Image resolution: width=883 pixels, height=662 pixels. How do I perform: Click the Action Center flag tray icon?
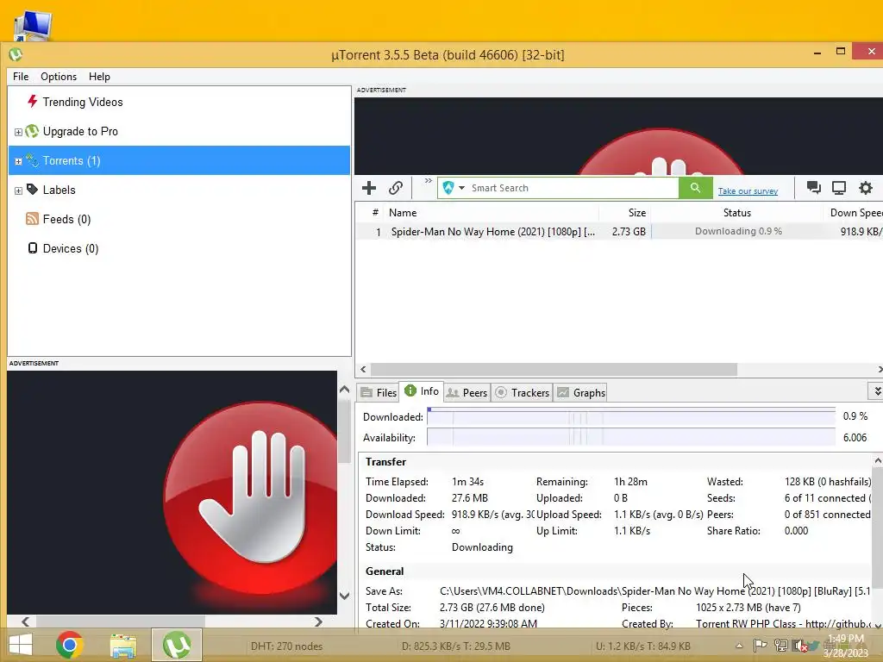(760, 646)
